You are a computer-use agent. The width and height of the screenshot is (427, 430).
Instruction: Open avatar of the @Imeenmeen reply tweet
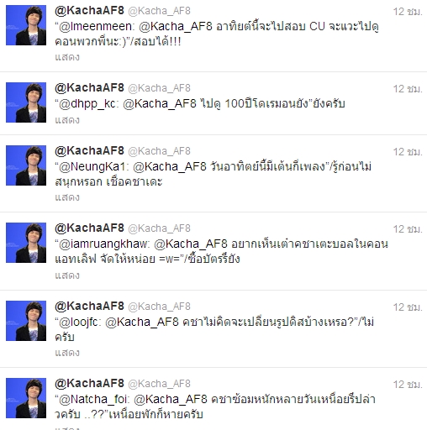point(26,25)
